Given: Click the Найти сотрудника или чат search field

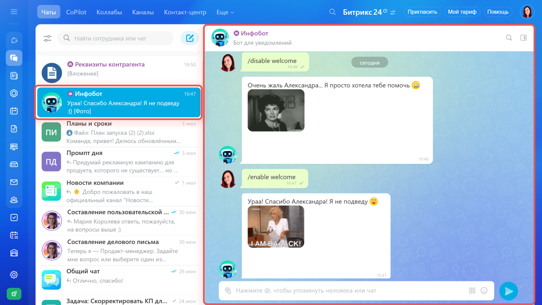Looking at the screenshot, I should (x=116, y=38).
